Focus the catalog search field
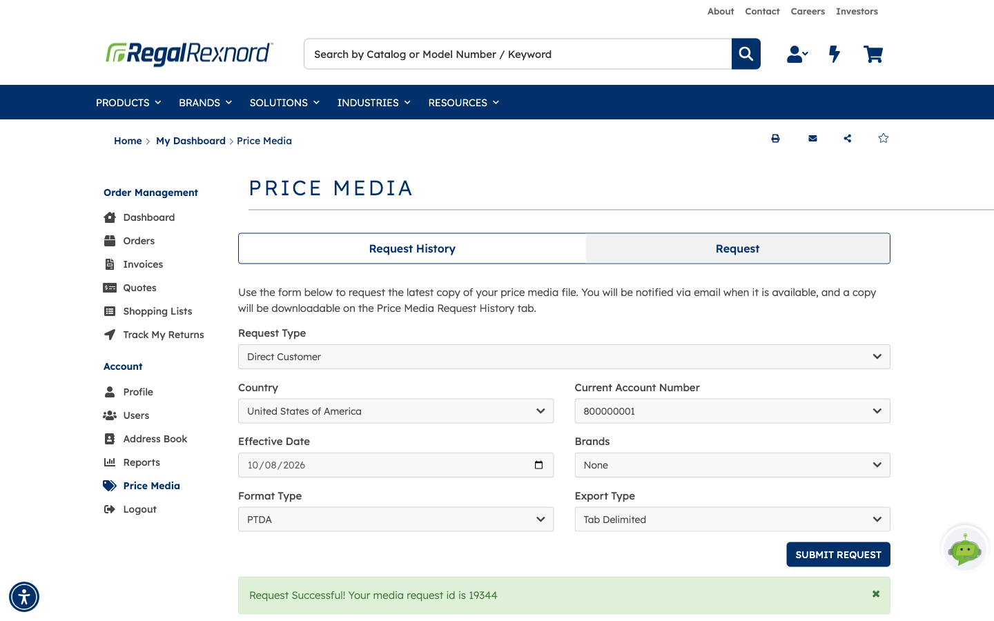The image size is (994, 621). tap(518, 54)
